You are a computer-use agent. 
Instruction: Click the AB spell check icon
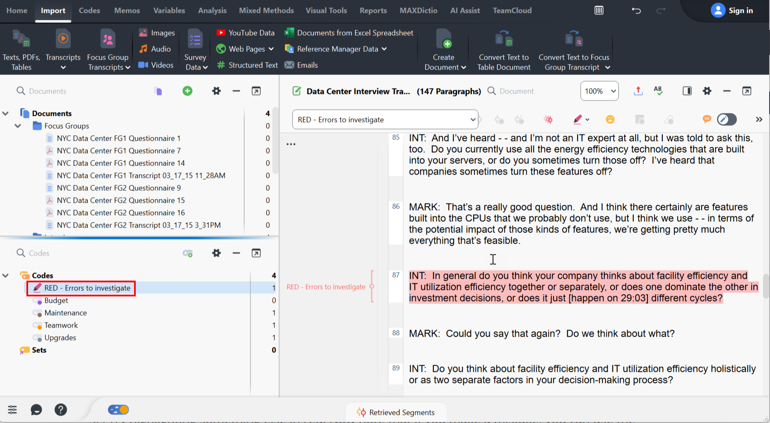tap(658, 91)
